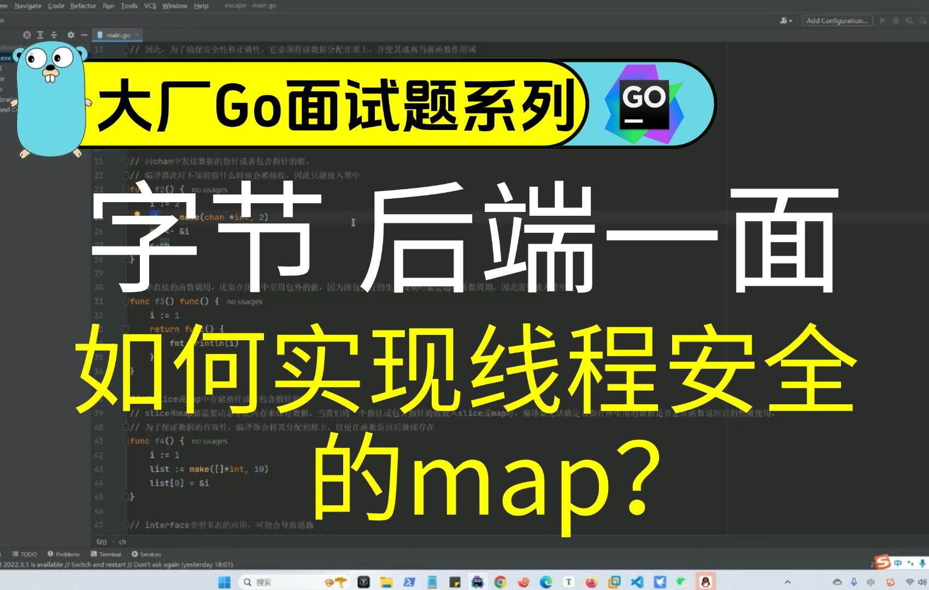Open the Typora T icon in taskbar

569,582
